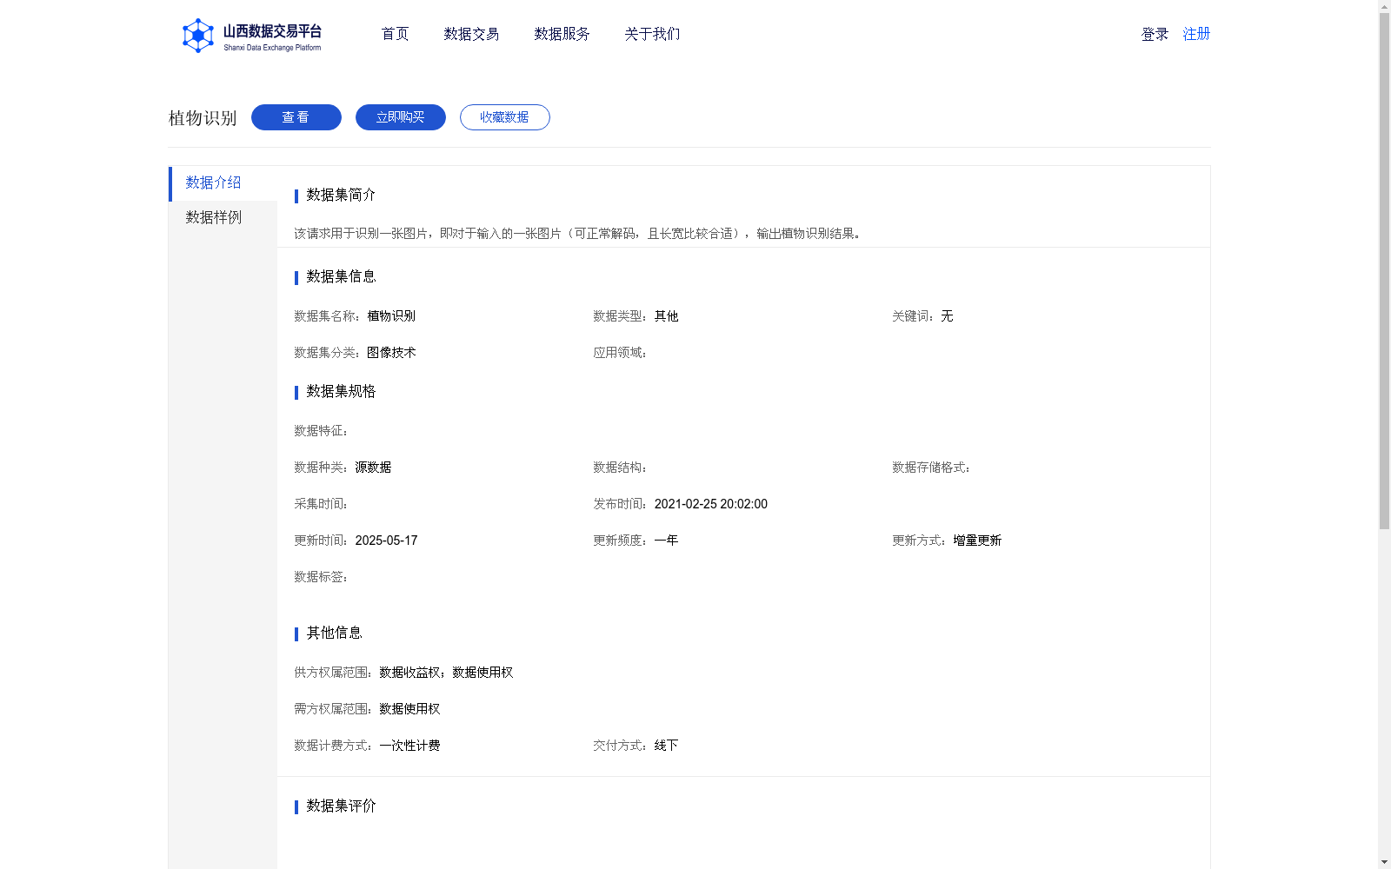Click the 数据集分类 value 图像技术
The image size is (1391, 869).
coord(391,353)
